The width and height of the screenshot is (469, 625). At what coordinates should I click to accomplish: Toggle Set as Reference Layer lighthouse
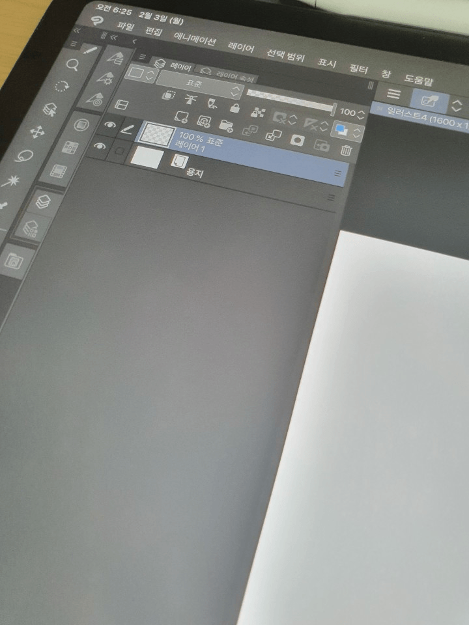pyautogui.click(x=191, y=99)
